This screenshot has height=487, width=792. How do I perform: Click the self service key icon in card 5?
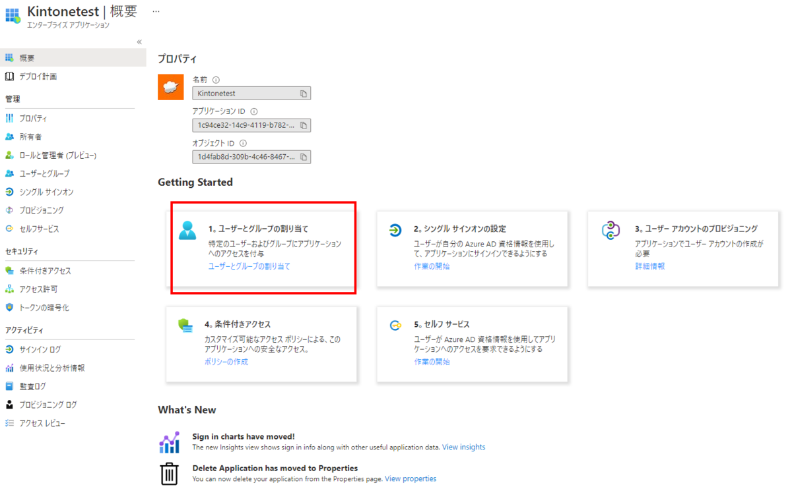[x=395, y=325]
